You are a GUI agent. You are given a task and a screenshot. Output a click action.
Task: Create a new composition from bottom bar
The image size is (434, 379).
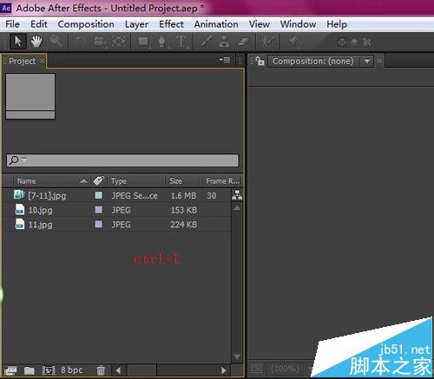(x=49, y=370)
